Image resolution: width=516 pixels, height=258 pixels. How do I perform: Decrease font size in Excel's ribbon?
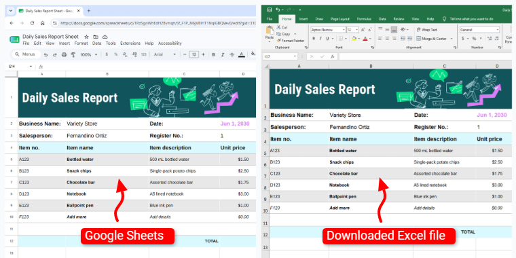tap(369, 30)
